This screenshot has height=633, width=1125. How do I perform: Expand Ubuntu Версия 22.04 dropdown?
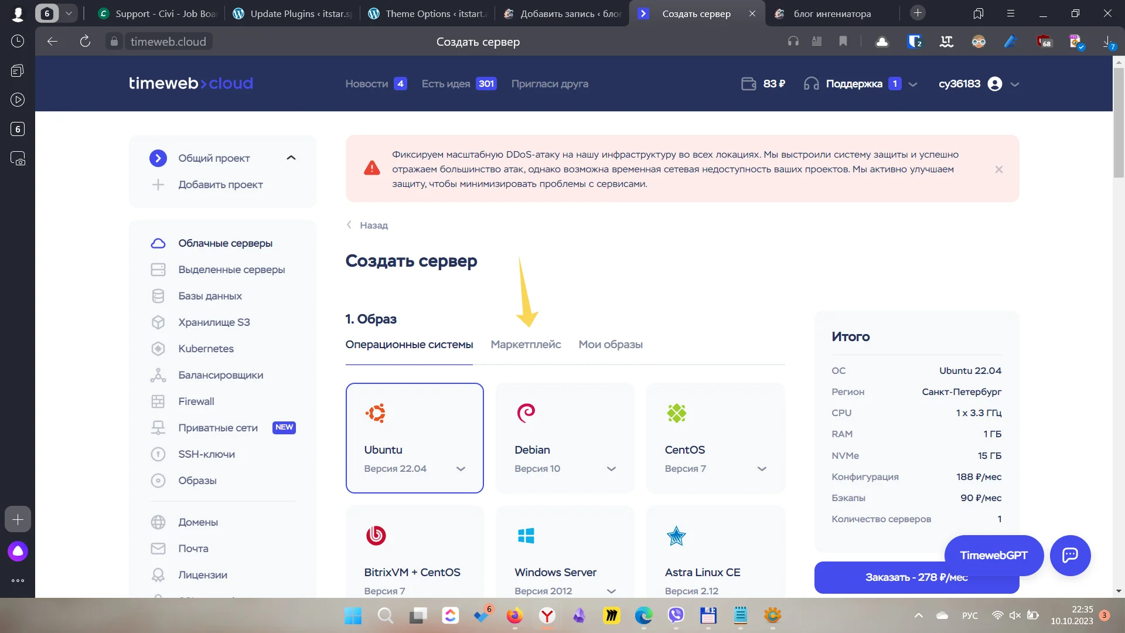(461, 469)
